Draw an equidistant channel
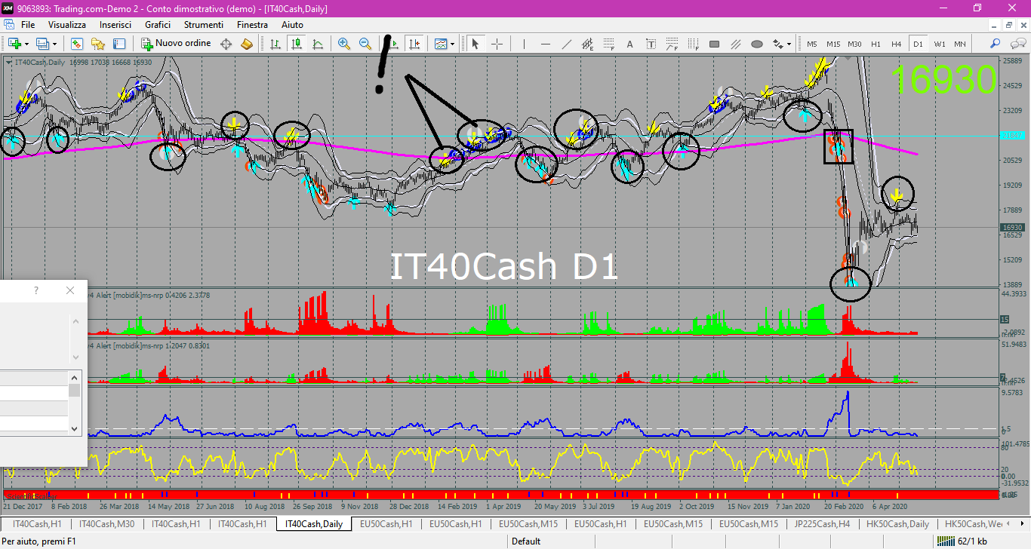The image size is (1031, 549). click(587, 44)
